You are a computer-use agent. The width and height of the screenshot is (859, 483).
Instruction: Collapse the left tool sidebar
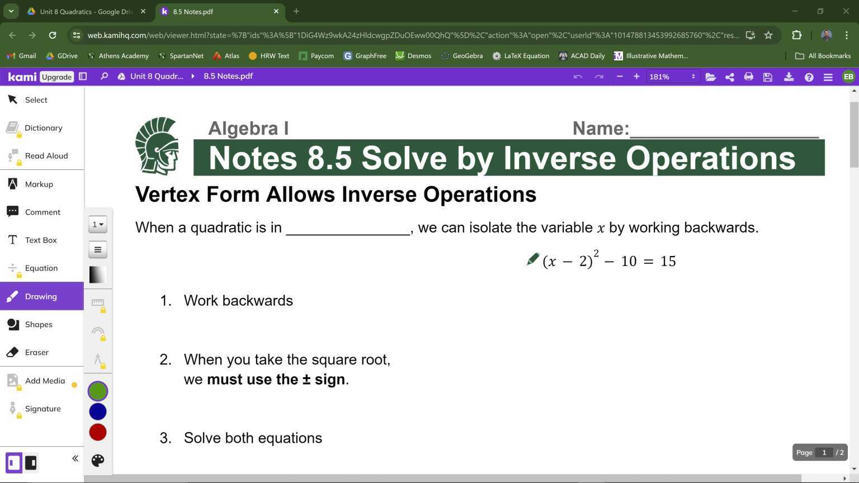[x=75, y=458]
